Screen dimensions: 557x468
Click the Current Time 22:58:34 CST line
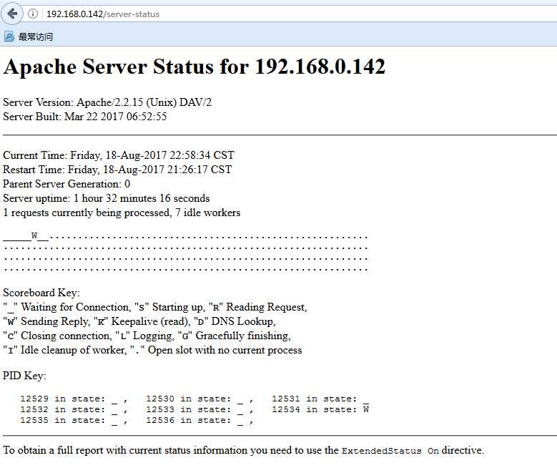[x=119, y=155]
